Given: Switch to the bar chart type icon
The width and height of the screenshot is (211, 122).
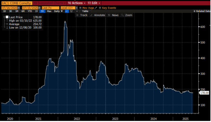Looking at the screenshot, I should pos(71,11).
